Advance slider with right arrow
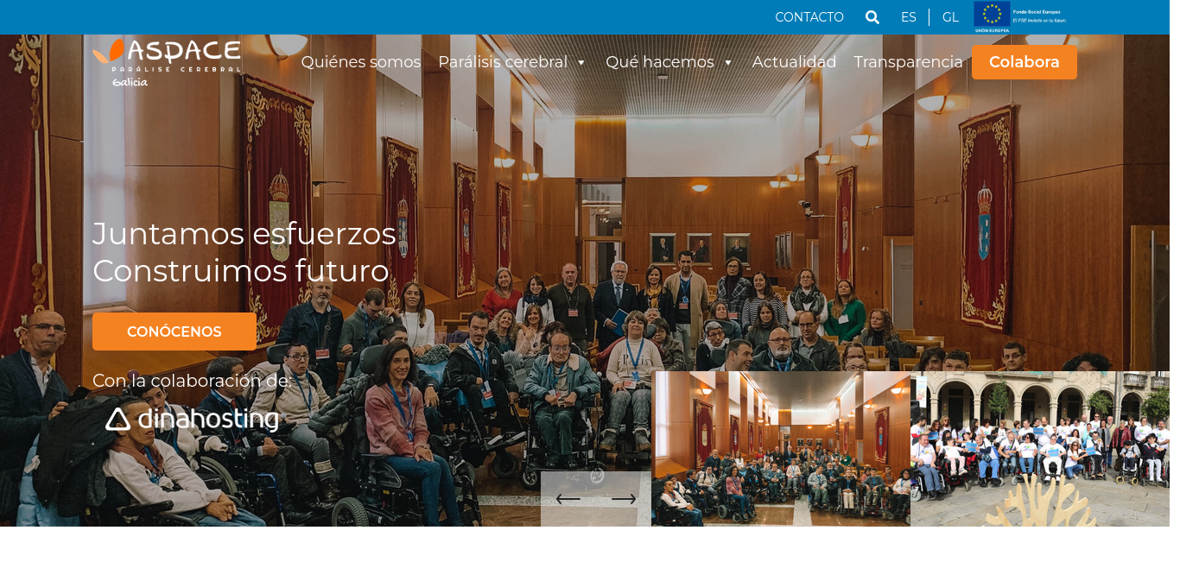 624,499
